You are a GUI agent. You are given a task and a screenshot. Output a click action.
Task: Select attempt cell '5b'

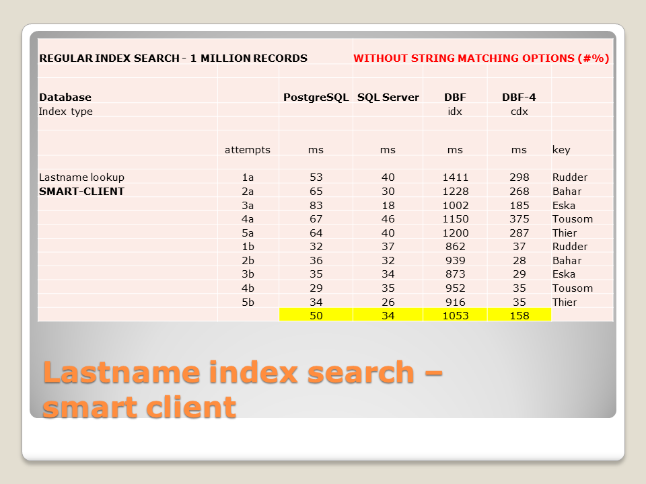pyautogui.click(x=248, y=302)
